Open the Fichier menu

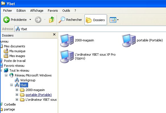7,11
